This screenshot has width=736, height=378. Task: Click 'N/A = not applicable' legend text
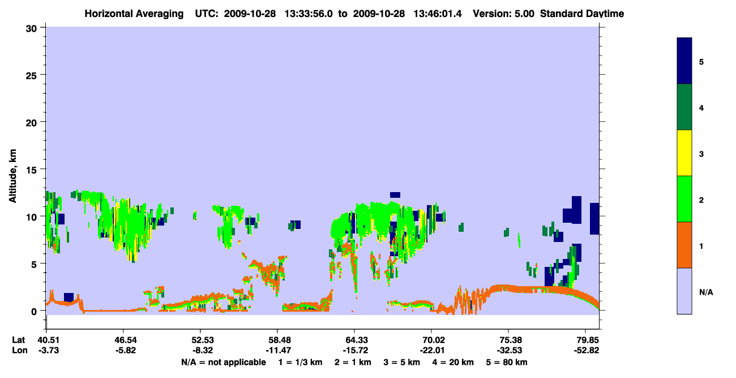pos(223,362)
